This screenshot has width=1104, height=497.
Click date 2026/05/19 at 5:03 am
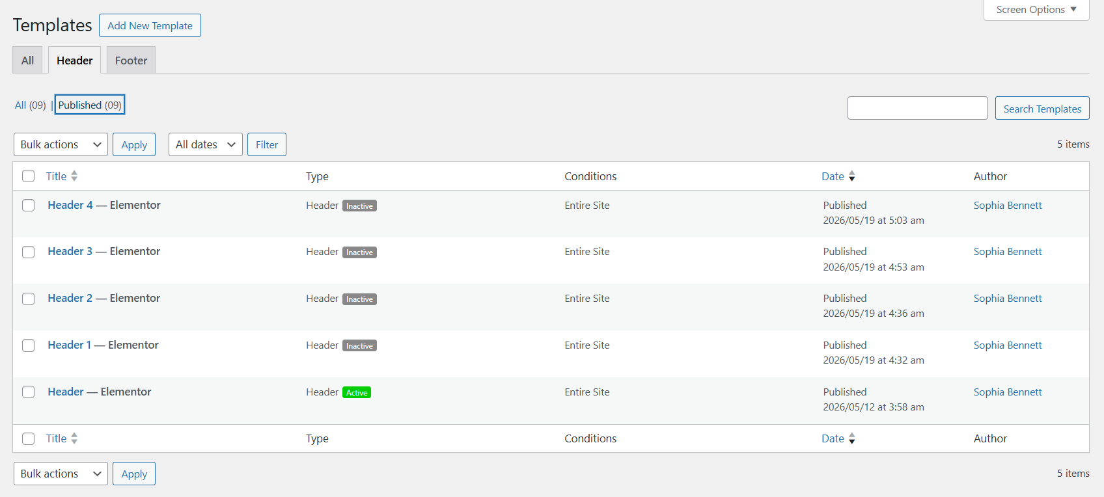click(874, 221)
